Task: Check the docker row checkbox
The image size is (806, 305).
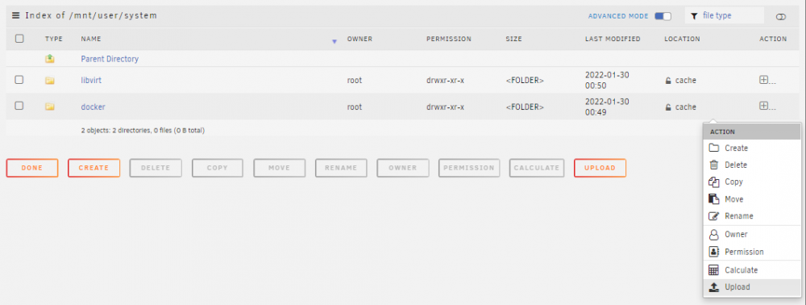Action: (19, 106)
